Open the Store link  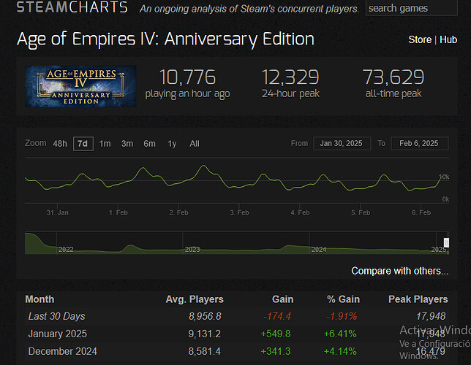pyautogui.click(x=420, y=39)
